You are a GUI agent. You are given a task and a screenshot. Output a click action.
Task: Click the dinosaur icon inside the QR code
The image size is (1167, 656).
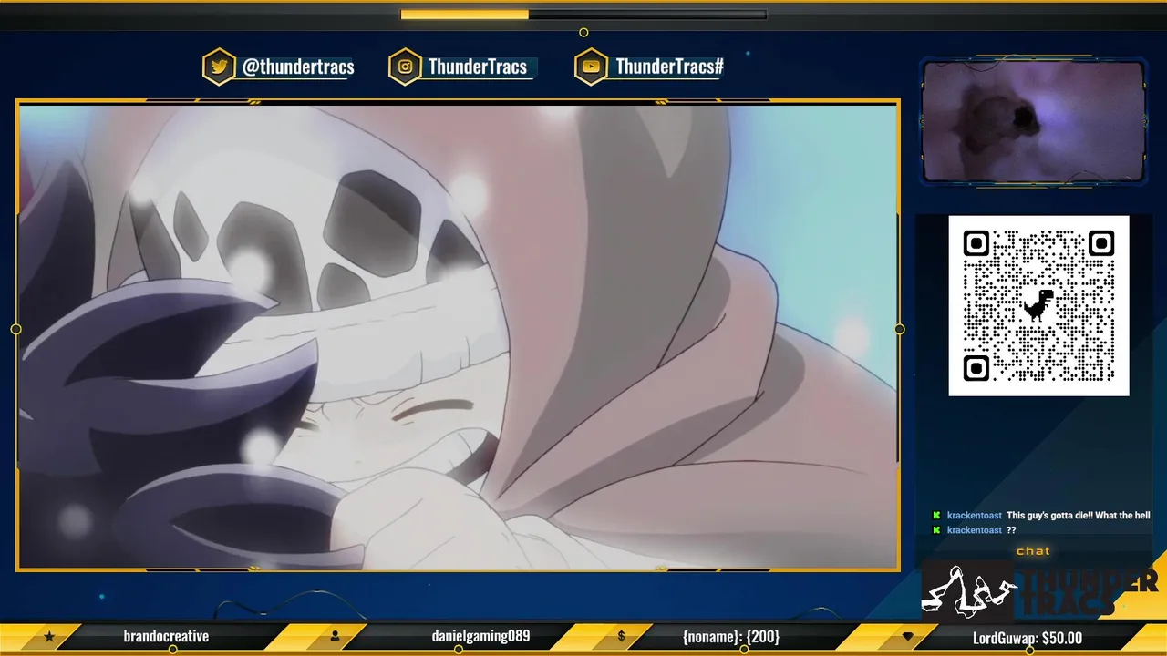click(1038, 305)
